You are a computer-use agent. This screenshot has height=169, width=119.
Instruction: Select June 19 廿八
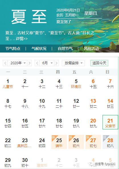[76, 123]
